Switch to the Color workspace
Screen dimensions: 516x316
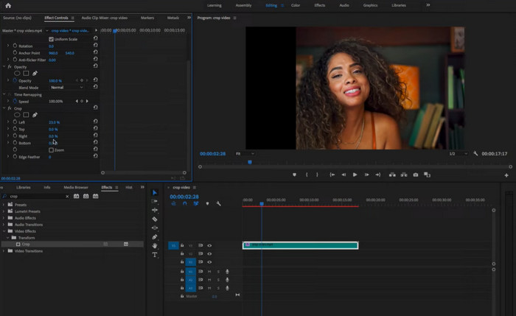295,5
